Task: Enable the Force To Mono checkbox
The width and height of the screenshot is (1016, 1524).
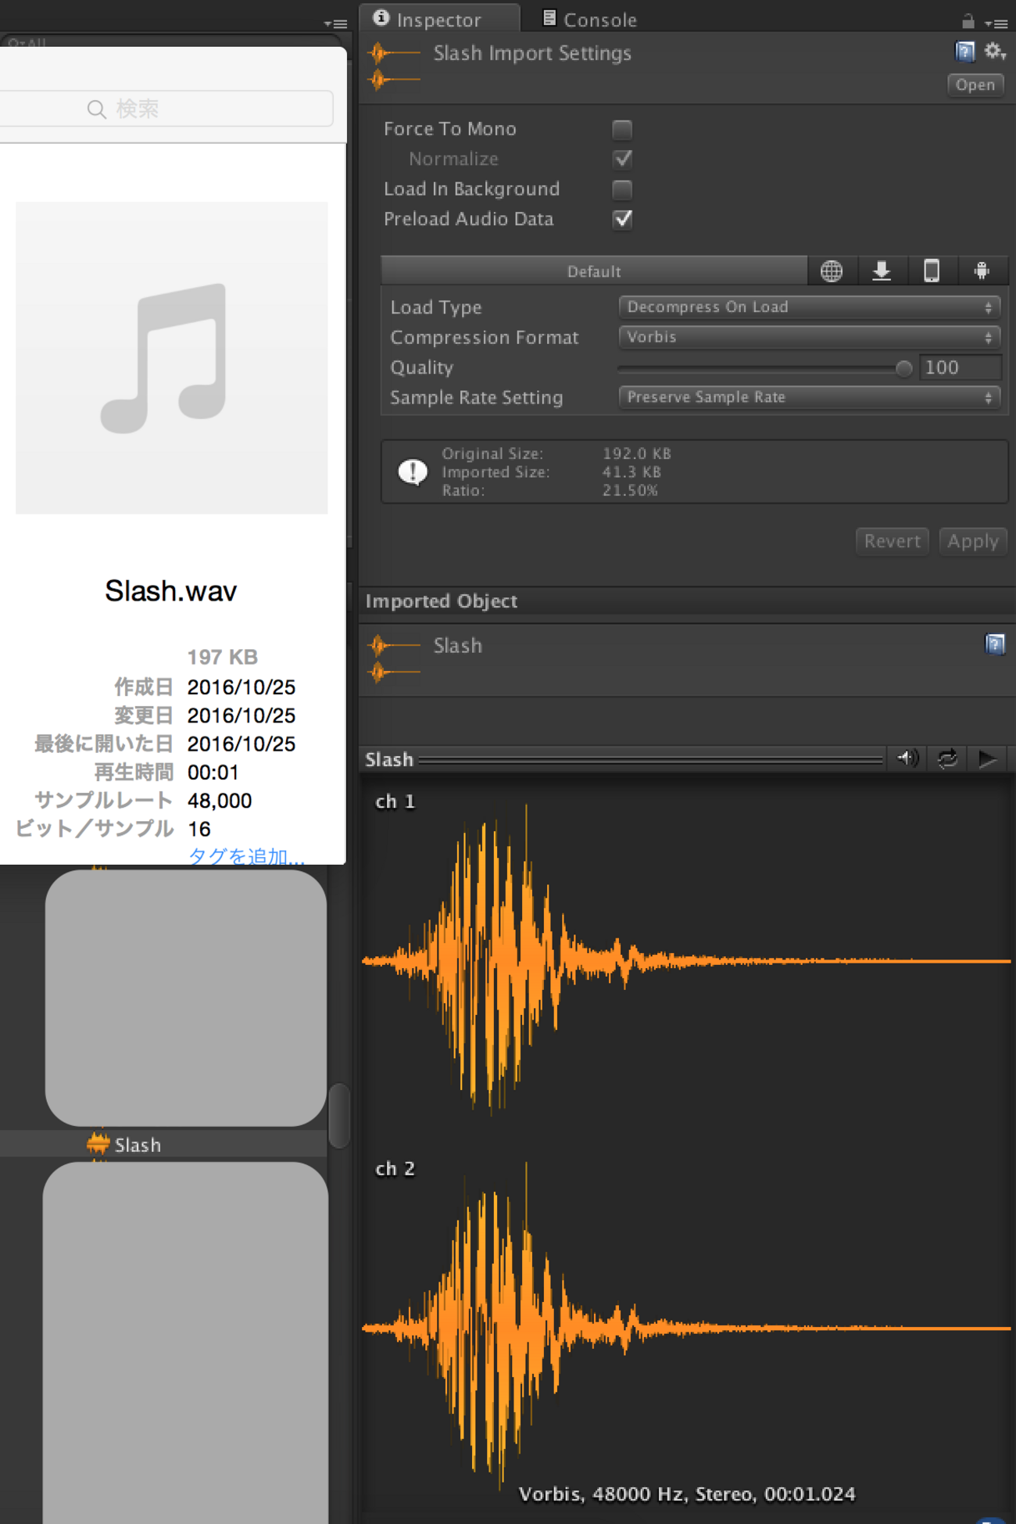Action: (x=622, y=129)
